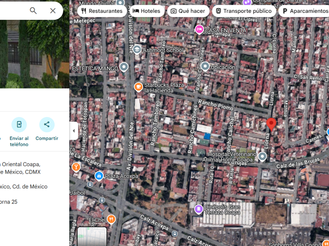Click the Ashmont School label
Image resolution: width=329 pixels, height=246 pixels.
click(163, 50)
